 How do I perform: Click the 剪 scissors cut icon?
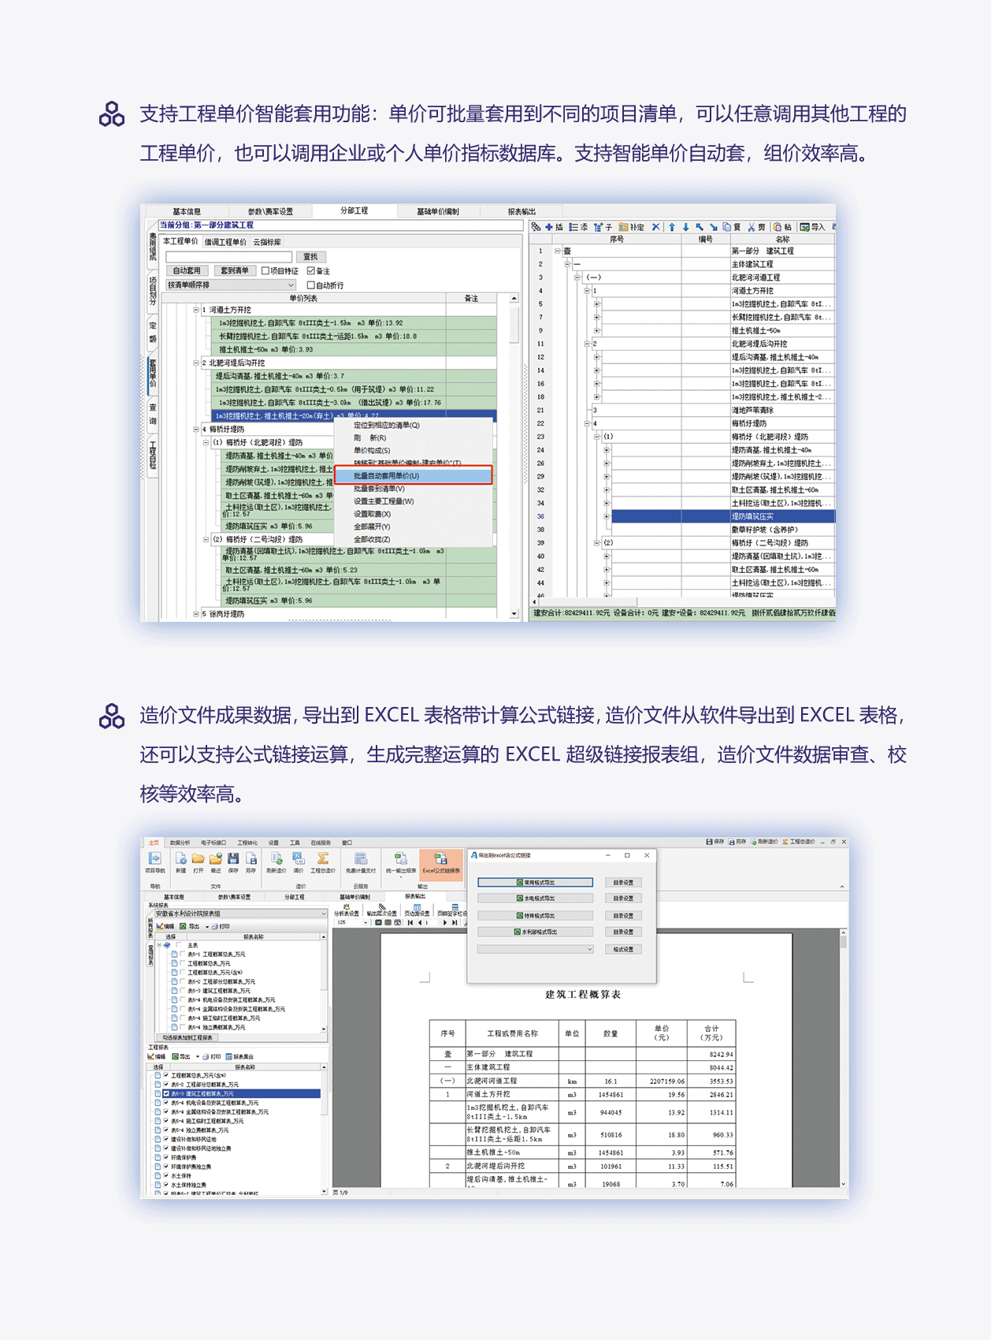752,227
